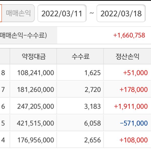Select the +51,000 settlement profit cell
Image resolution: width=151 pixels, height=151 pixels.
tap(135, 73)
